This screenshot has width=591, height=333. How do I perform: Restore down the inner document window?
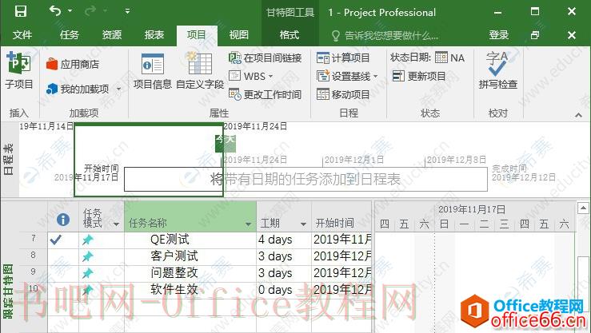pos(535,35)
